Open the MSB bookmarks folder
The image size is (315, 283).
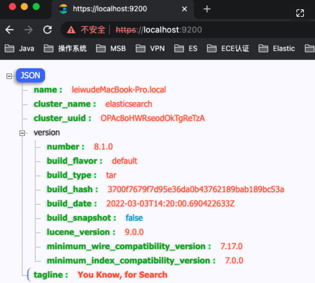coord(111,49)
